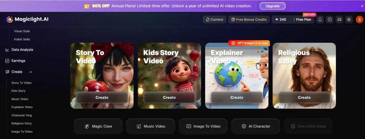
Task: Select Visual Style in sidebar
Action: tap(22, 31)
